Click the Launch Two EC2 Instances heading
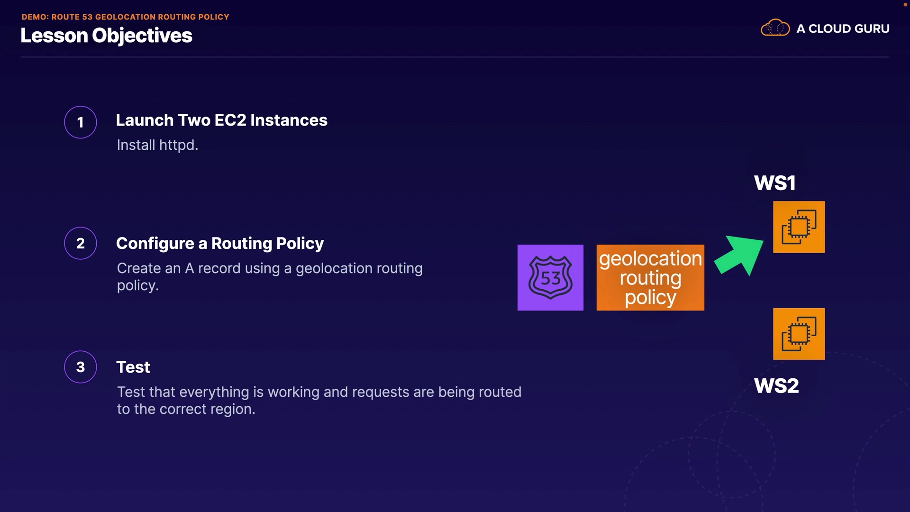This screenshot has height=512, width=910. point(221,120)
